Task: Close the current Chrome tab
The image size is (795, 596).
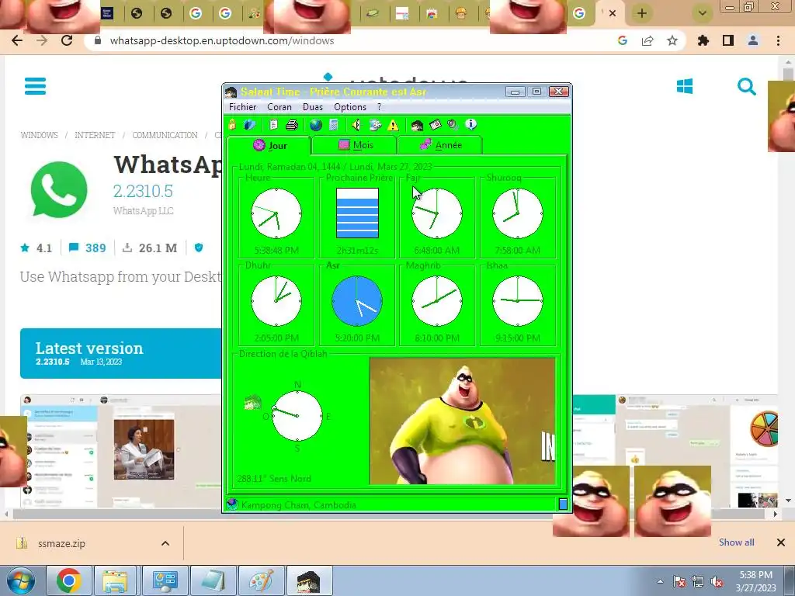Action: click(613, 13)
